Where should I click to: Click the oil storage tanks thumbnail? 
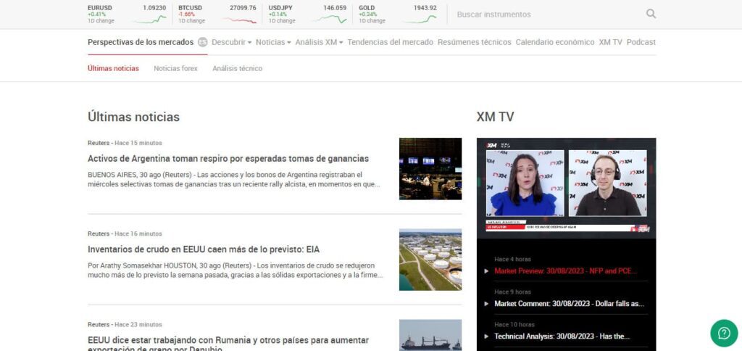(430, 260)
